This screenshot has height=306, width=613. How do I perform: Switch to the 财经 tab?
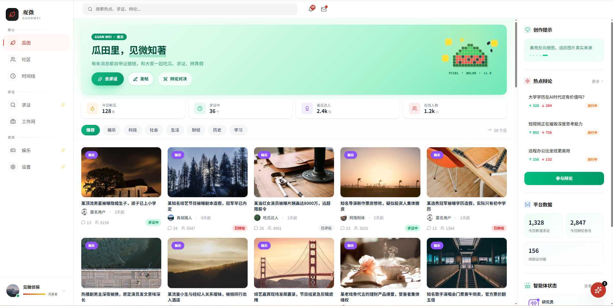tap(196, 130)
